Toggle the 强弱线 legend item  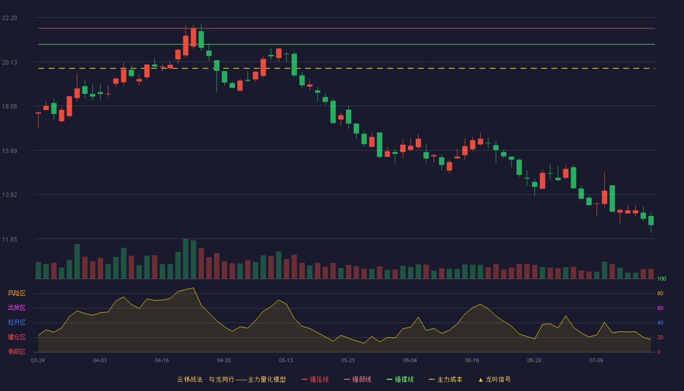[358, 379]
